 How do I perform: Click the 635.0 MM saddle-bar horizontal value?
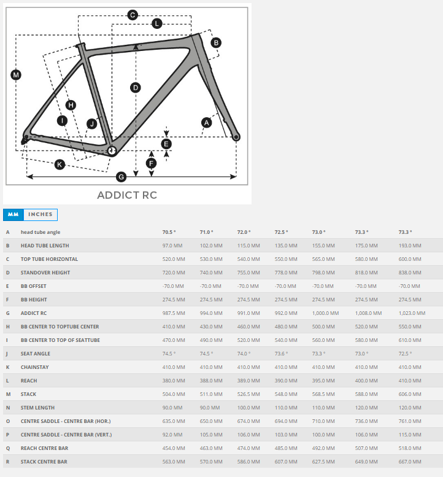174,421
